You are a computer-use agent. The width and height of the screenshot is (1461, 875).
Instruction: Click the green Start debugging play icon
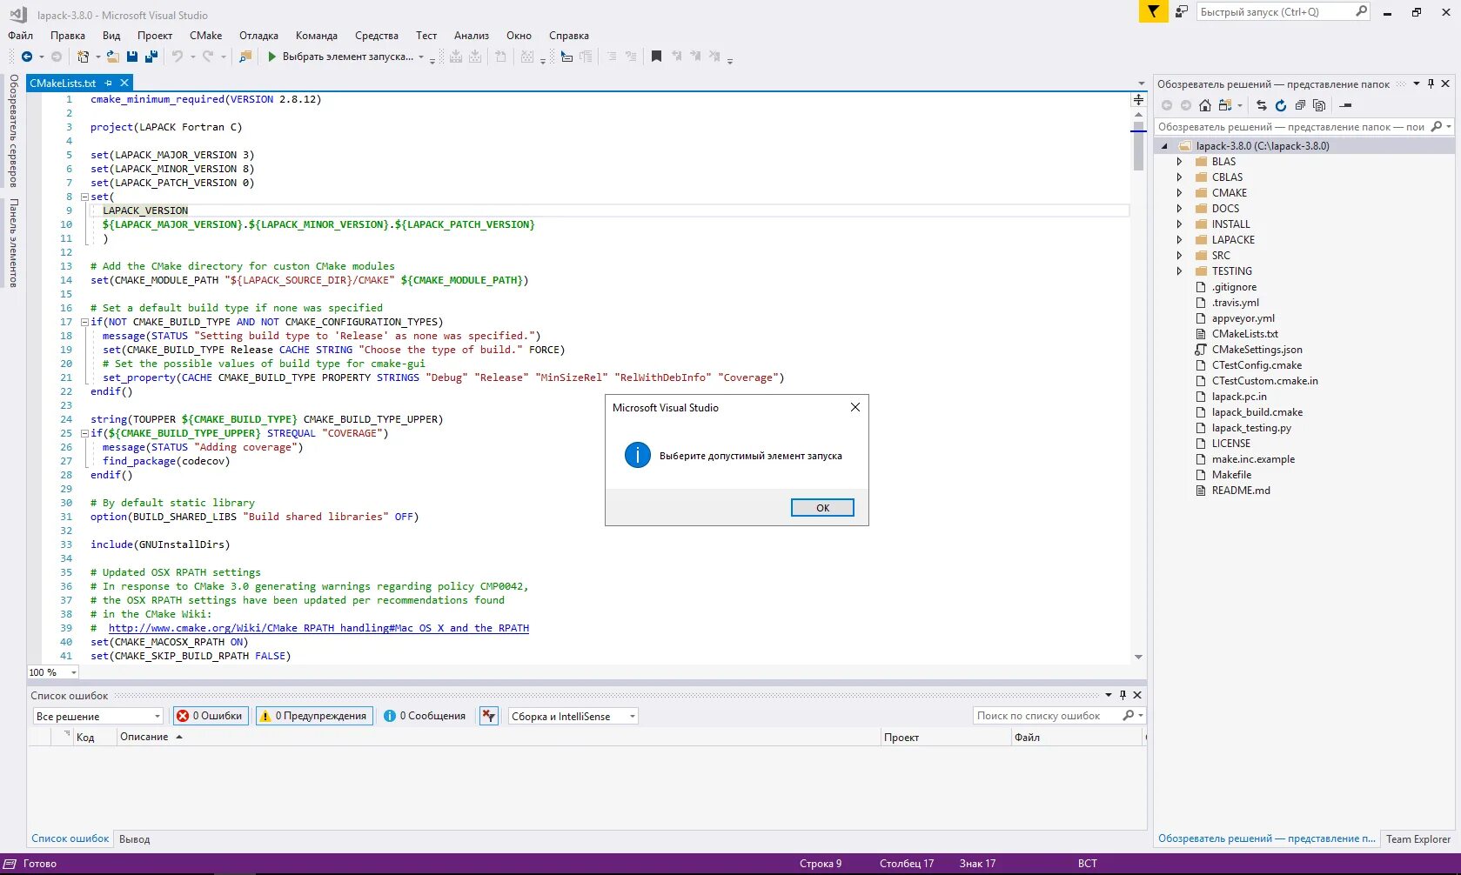coord(271,57)
